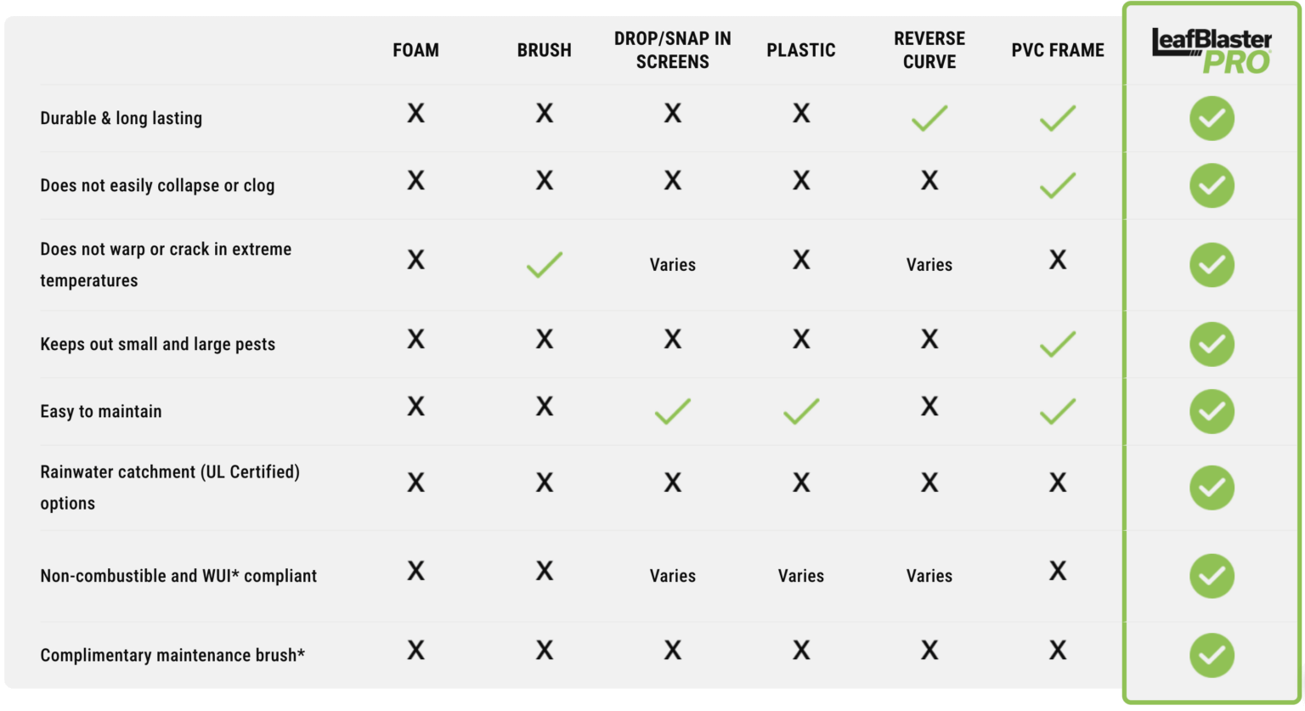Click Reverse Curve checkmark for Durable row
This screenshot has width=1305, height=711.
(929, 118)
